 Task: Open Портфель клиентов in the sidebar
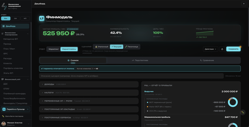point(13,68)
